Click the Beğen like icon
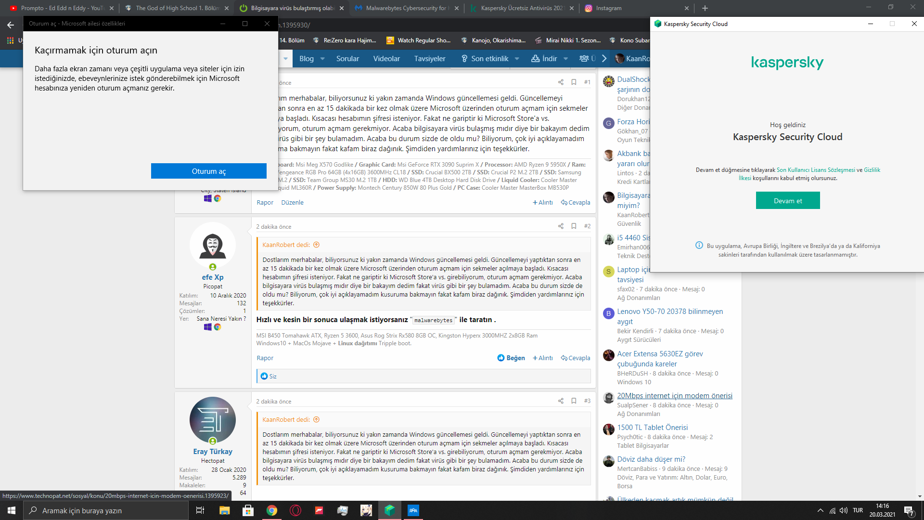The width and height of the screenshot is (924, 520). pyautogui.click(x=501, y=358)
